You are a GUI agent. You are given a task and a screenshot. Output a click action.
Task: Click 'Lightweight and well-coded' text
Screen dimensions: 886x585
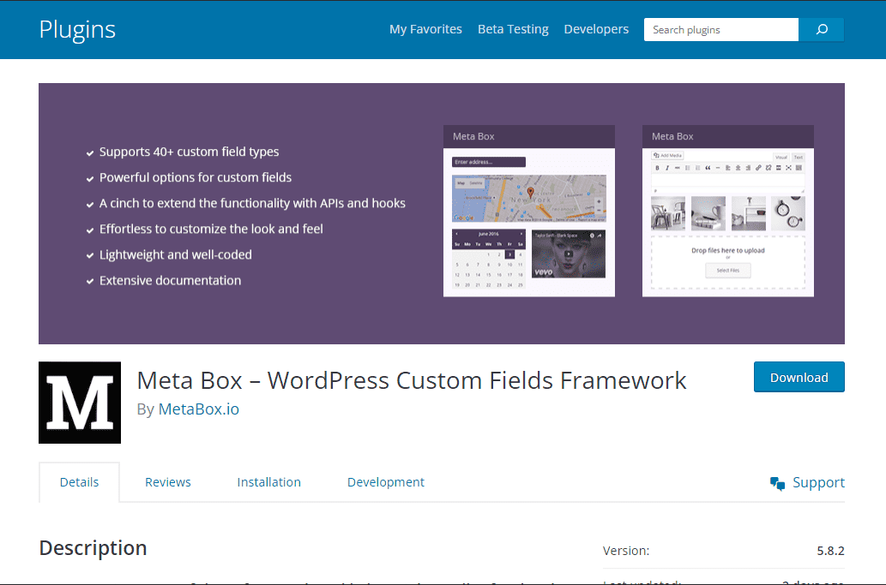[176, 255]
